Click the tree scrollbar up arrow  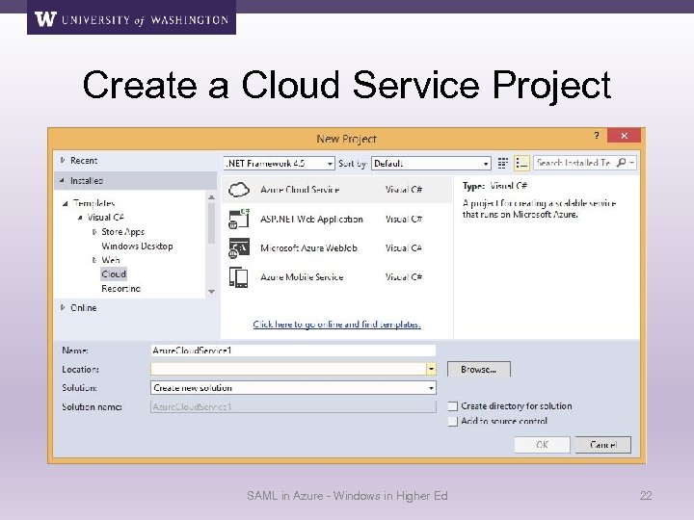[x=211, y=197]
